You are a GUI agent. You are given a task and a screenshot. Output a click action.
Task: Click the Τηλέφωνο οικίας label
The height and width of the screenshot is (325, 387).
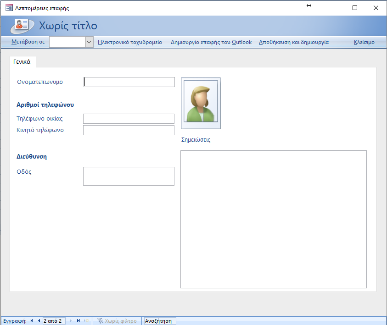click(x=39, y=119)
